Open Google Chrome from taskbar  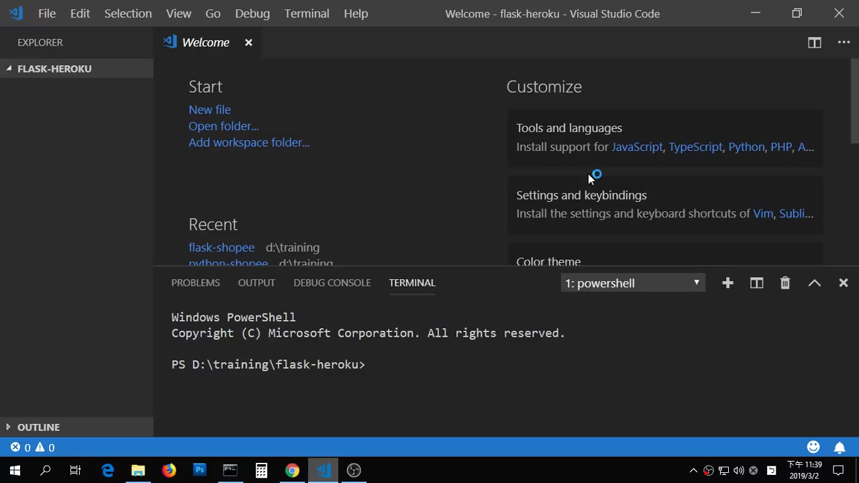click(292, 470)
